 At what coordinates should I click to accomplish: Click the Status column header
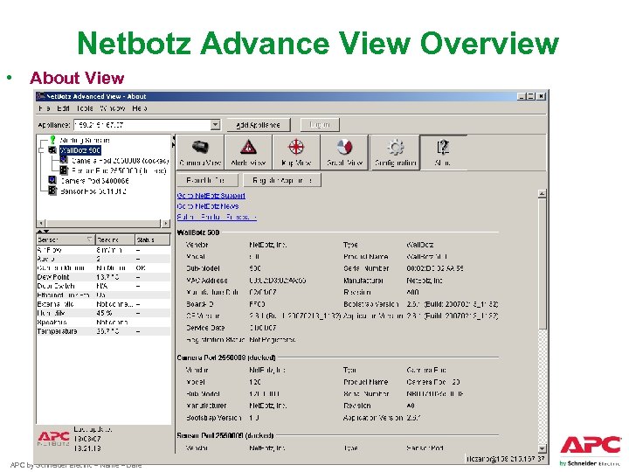point(152,239)
